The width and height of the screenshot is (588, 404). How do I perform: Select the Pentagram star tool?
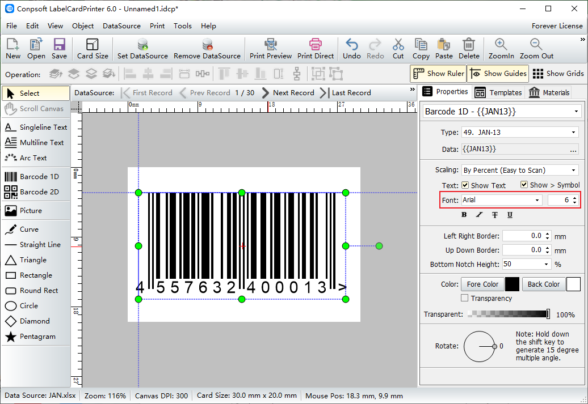(36, 337)
